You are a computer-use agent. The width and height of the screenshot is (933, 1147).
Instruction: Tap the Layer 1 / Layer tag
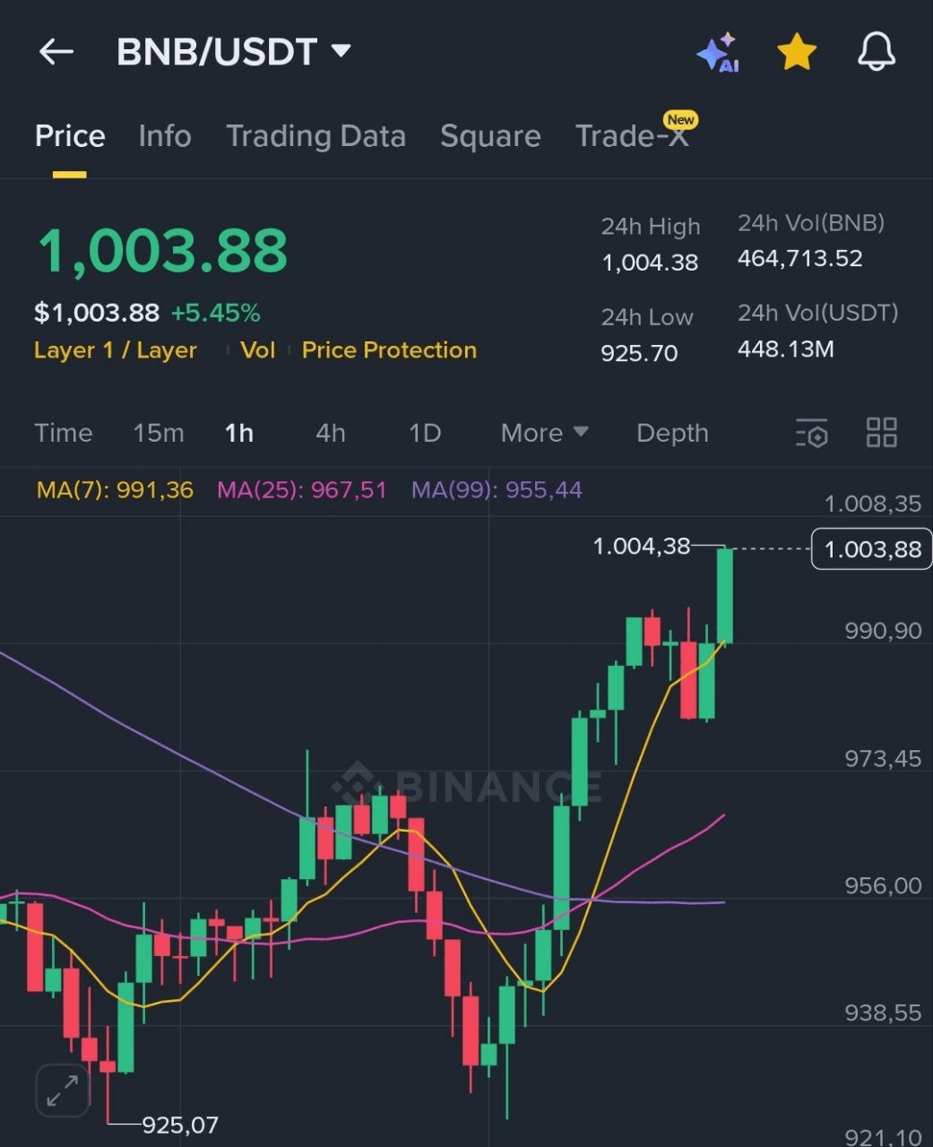[x=116, y=350]
